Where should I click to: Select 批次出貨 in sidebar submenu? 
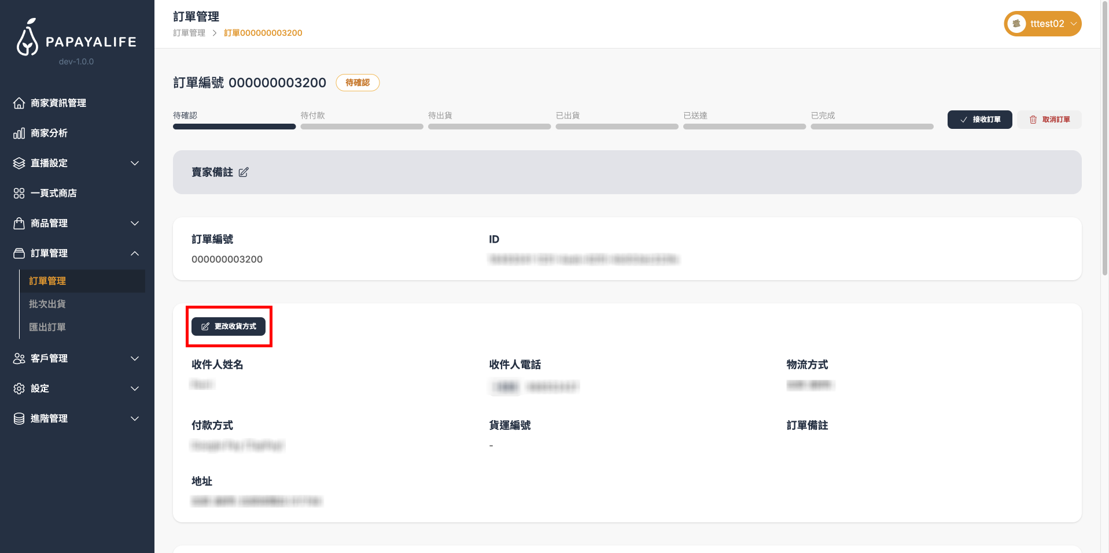point(47,304)
